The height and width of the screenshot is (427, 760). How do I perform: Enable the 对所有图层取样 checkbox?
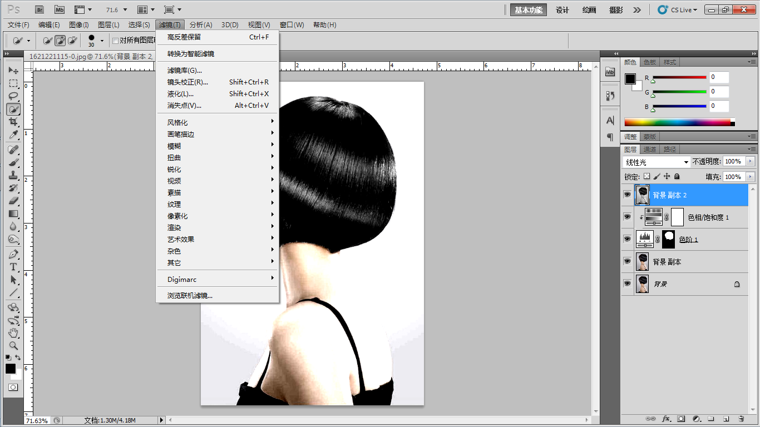115,41
